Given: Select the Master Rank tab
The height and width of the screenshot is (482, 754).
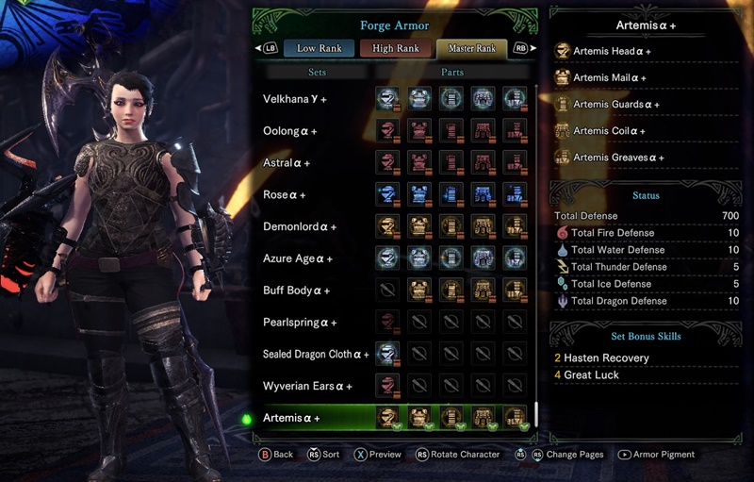Looking at the screenshot, I should 472,48.
